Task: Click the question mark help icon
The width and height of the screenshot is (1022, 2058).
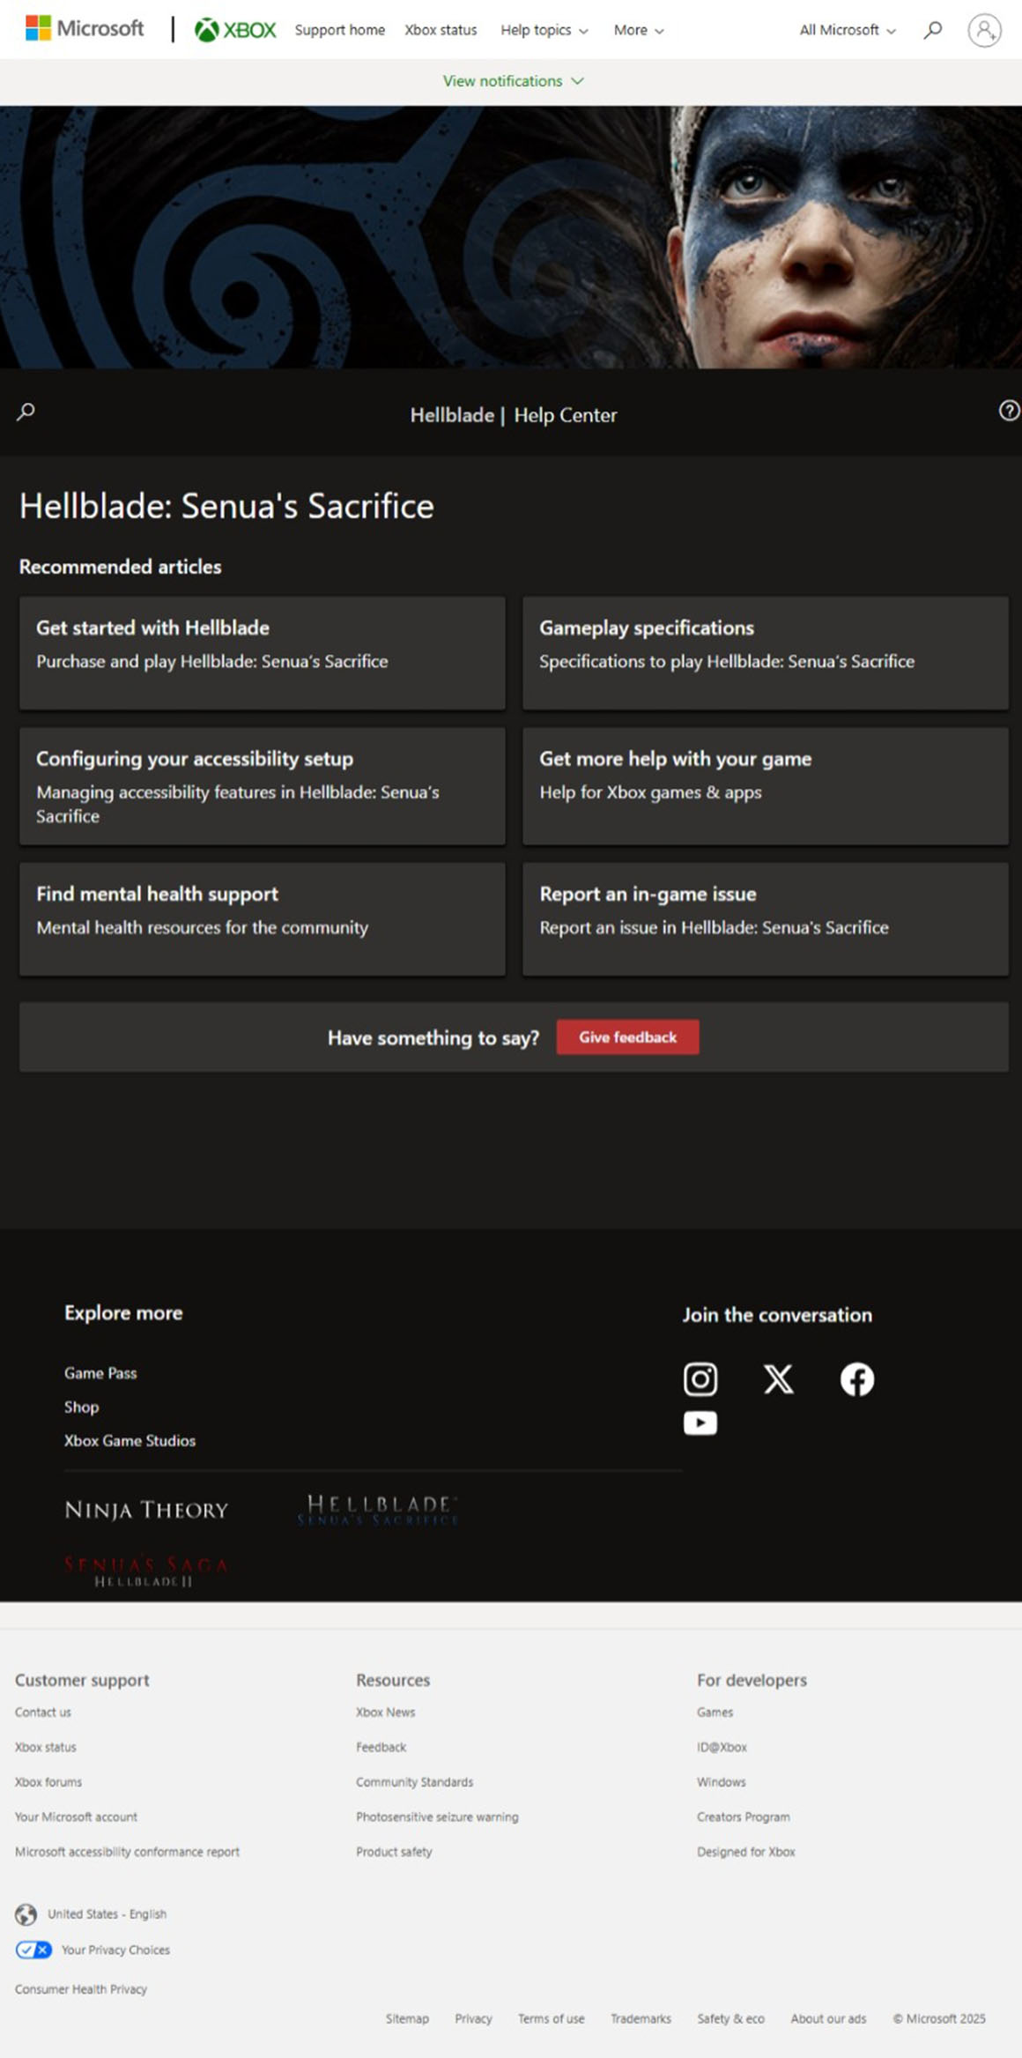Action: (x=1009, y=411)
